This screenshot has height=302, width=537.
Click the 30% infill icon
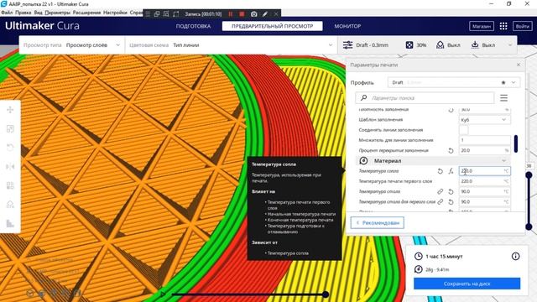tap(409, 44)
